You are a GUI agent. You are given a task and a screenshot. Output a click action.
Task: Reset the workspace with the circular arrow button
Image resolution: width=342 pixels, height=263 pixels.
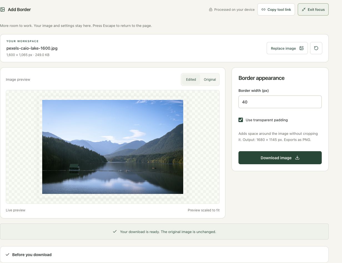316,48
